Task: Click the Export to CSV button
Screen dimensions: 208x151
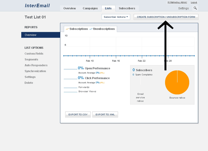Action: 78,114
